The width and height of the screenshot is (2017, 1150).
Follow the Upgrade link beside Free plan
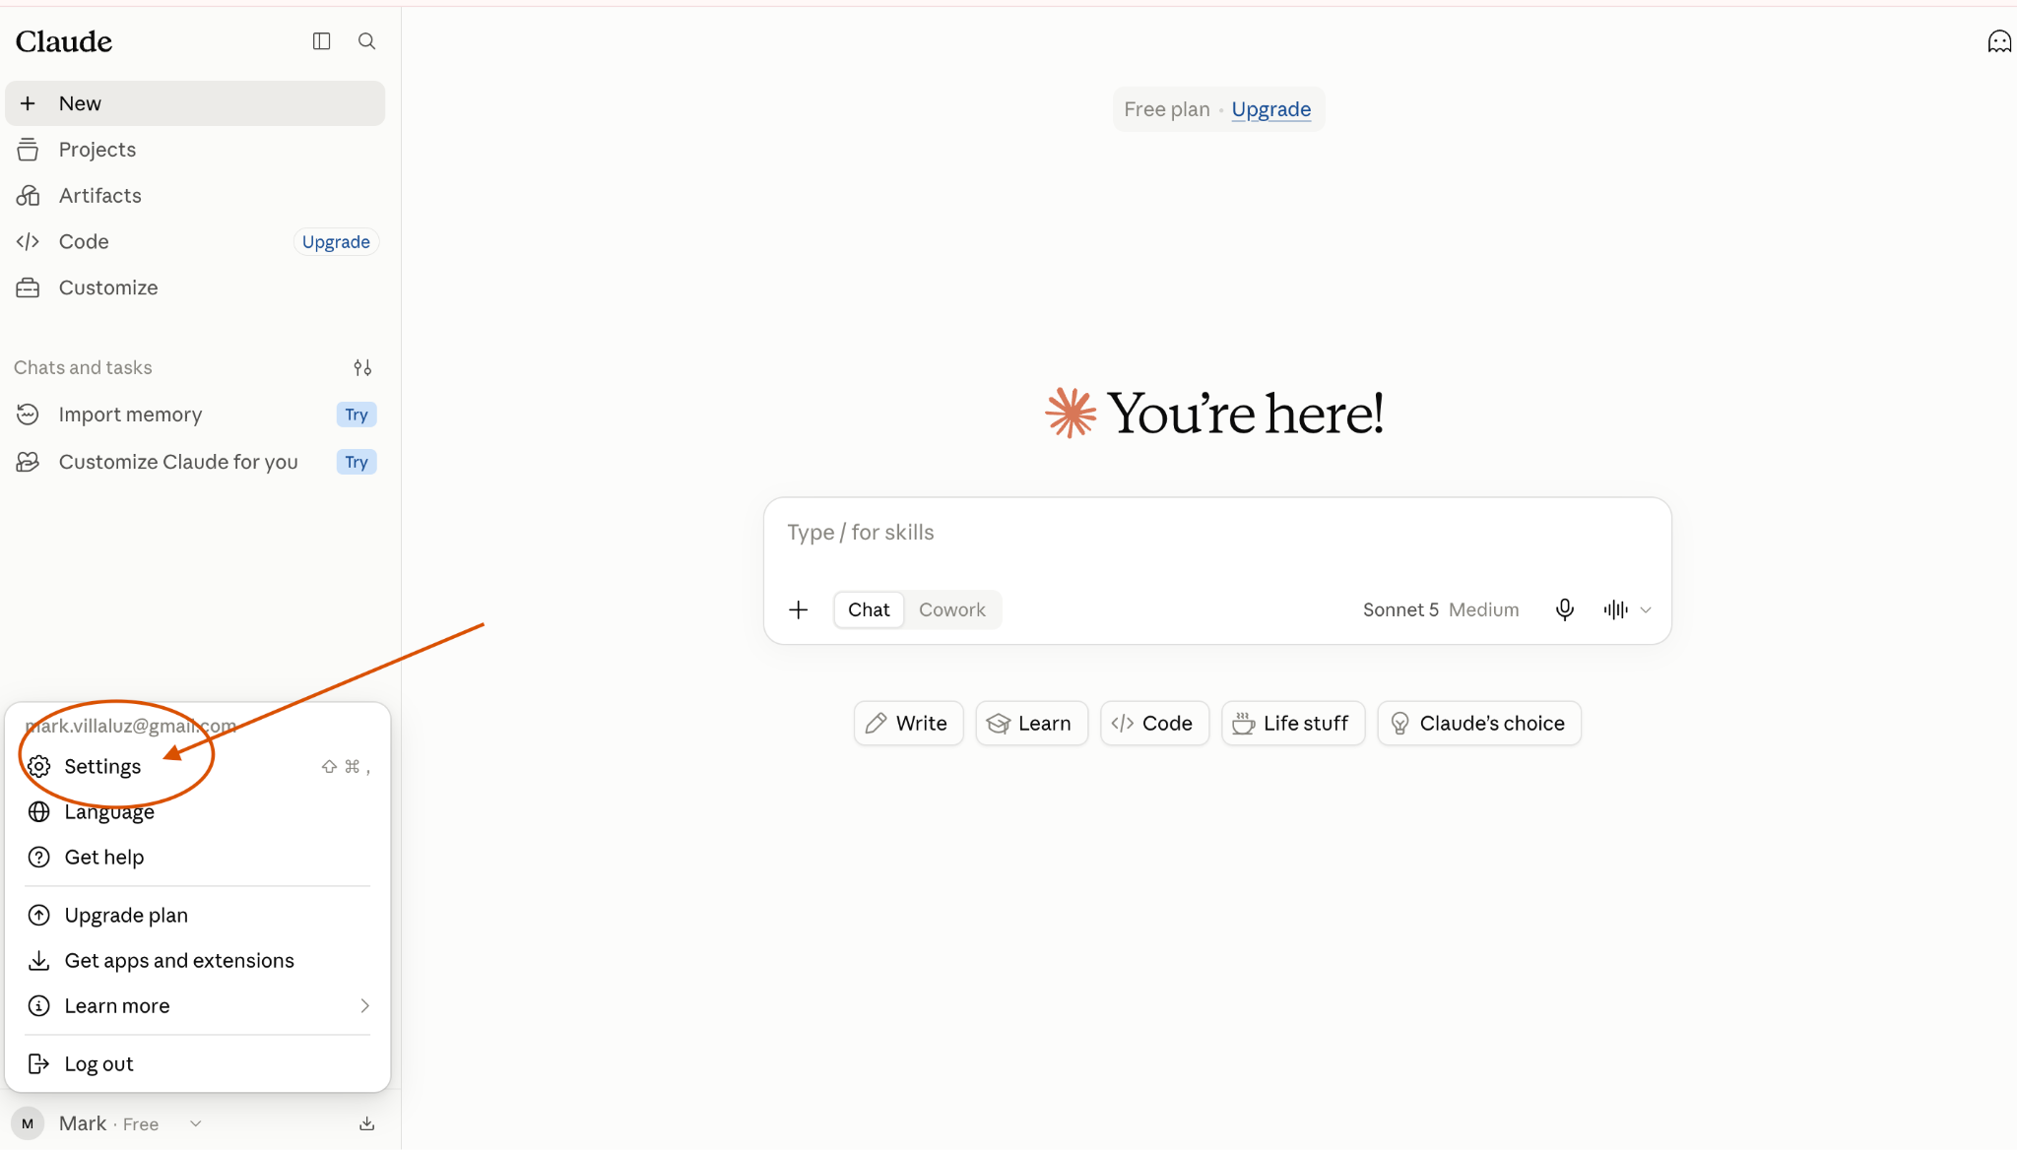point(1270,109)
